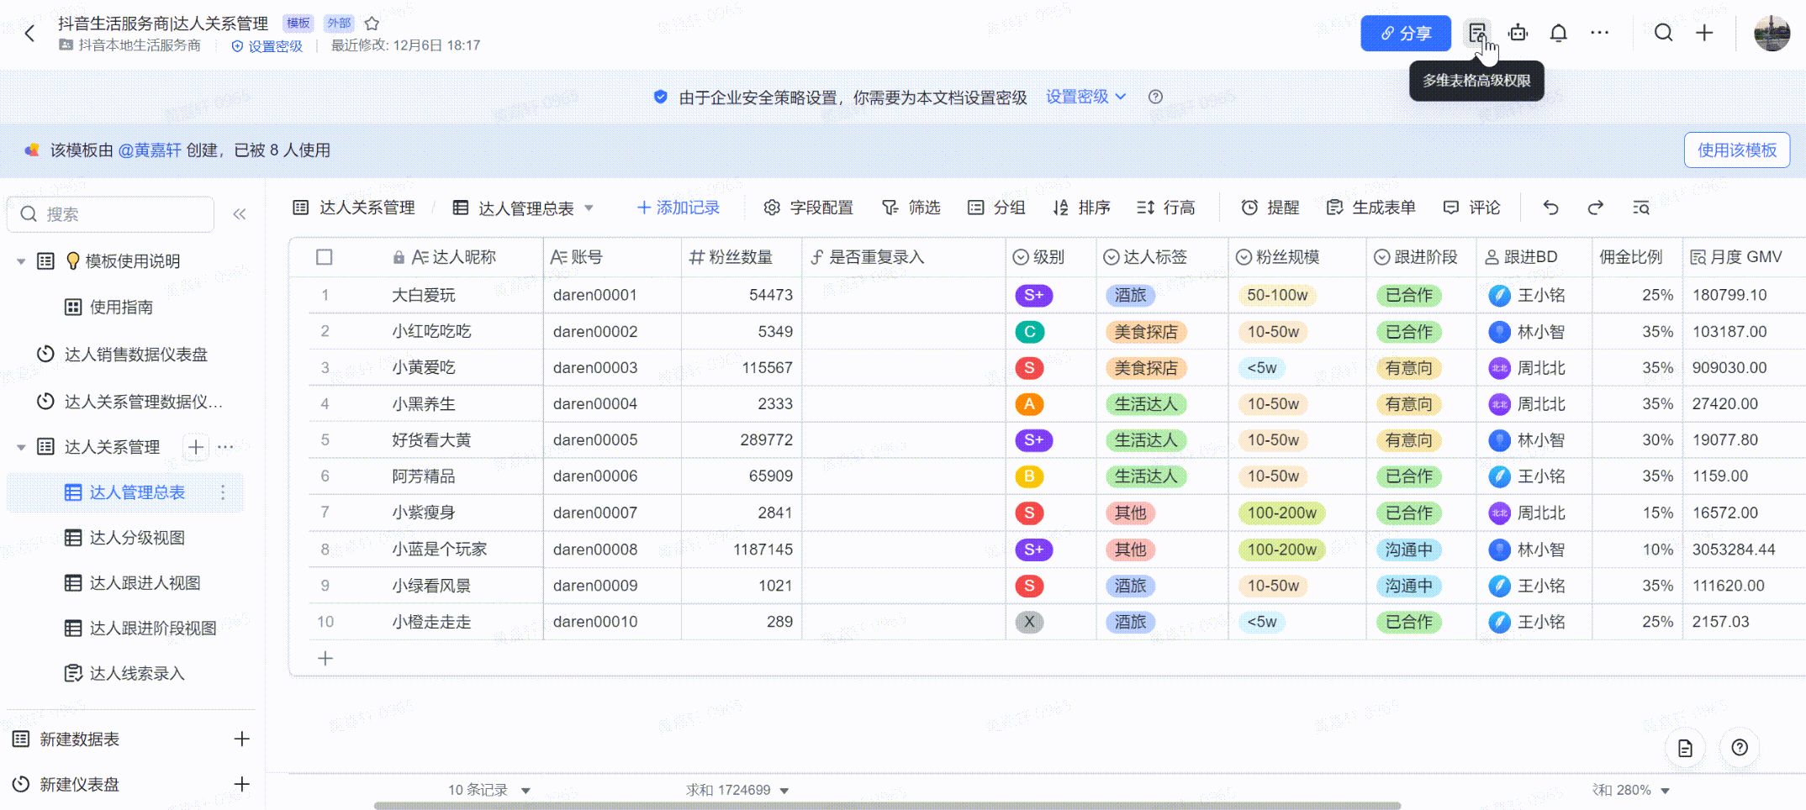Collapse the 达人关系管理 tree group
Image resolution: width=1806 pixels, height=810 pixels.
pos(21,447)
